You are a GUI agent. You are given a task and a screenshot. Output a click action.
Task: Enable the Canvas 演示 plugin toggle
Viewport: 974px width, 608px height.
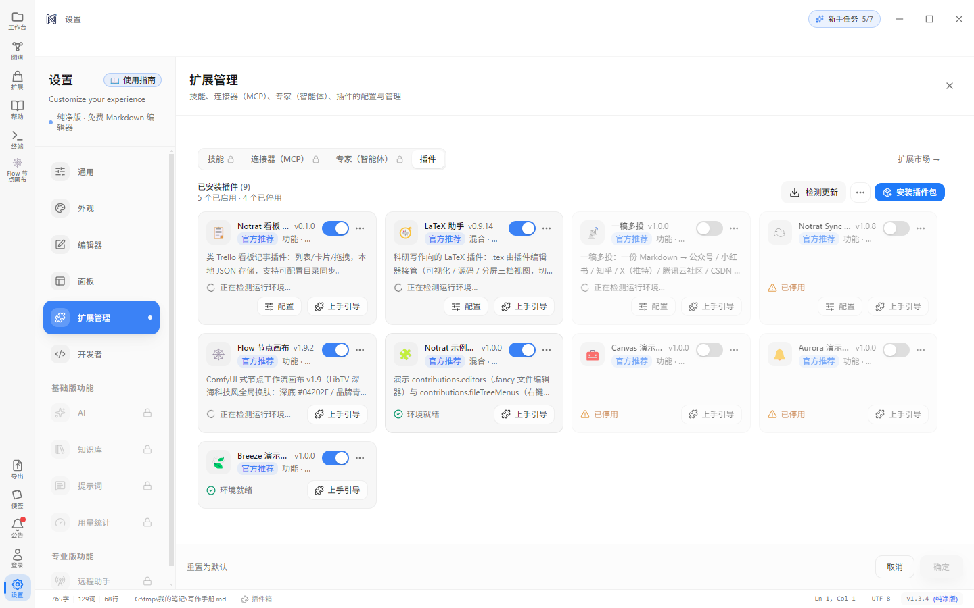710,350
